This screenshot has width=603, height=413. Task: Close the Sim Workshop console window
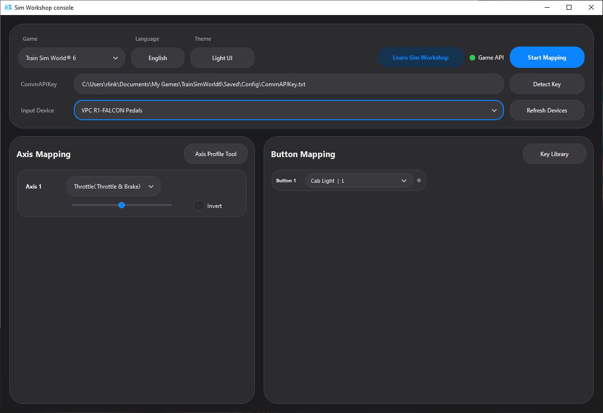pos(591,8)
